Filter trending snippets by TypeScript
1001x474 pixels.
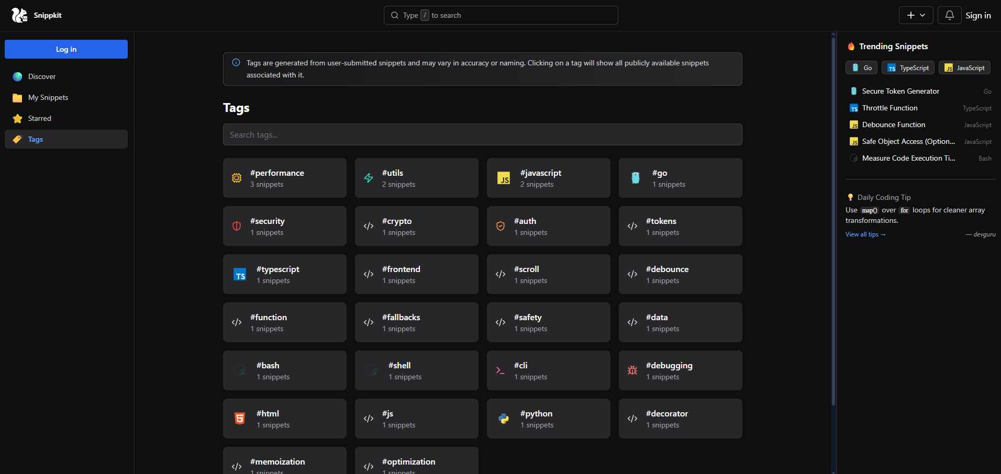point(908,67)
